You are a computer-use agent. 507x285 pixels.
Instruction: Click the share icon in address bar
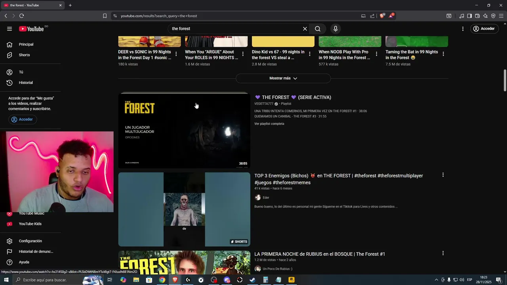(372, 16)
